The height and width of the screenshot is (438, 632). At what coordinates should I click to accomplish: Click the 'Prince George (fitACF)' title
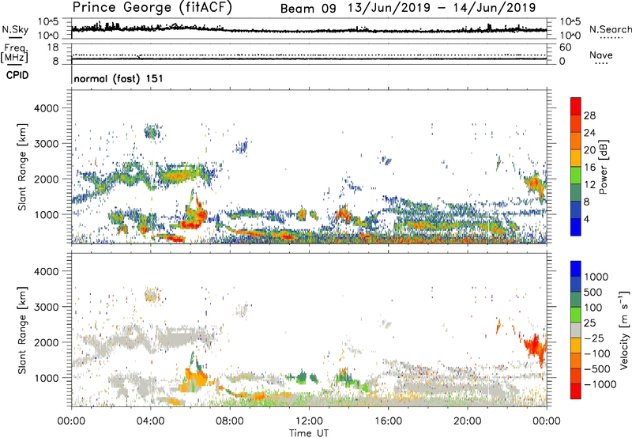coord(152,7)
